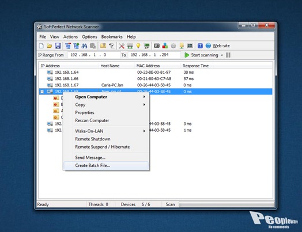Expand the Open Computer submenu arrow

click(x=144, y=97)
